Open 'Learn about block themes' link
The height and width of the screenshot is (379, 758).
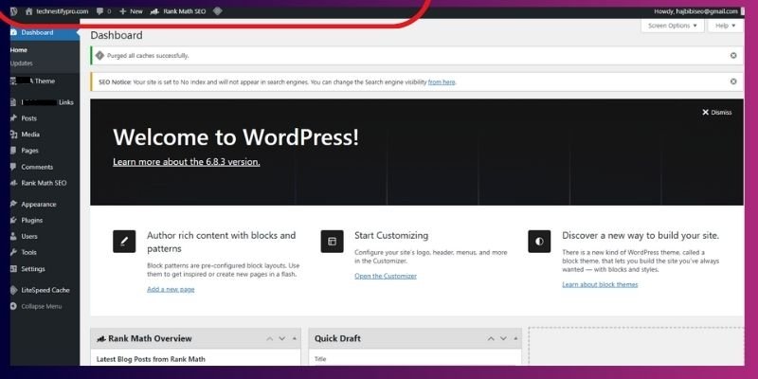point(600,285)
